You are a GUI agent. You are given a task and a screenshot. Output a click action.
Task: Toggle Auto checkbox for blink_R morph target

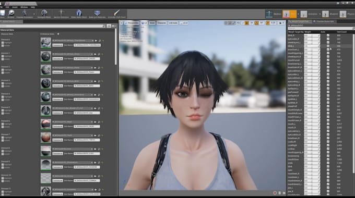328,35
